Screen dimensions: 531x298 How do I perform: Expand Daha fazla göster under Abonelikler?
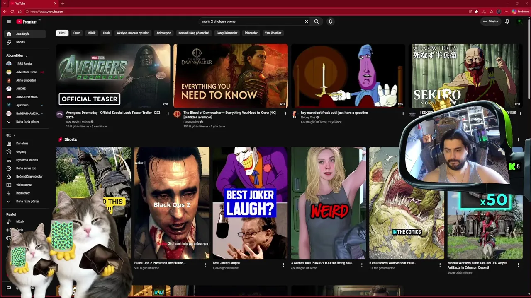tap(25, 122)
